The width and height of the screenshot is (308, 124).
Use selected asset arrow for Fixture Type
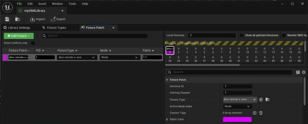(261, 100)
